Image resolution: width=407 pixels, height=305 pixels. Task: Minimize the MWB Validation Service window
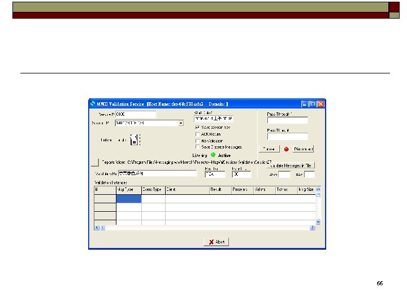304,104
